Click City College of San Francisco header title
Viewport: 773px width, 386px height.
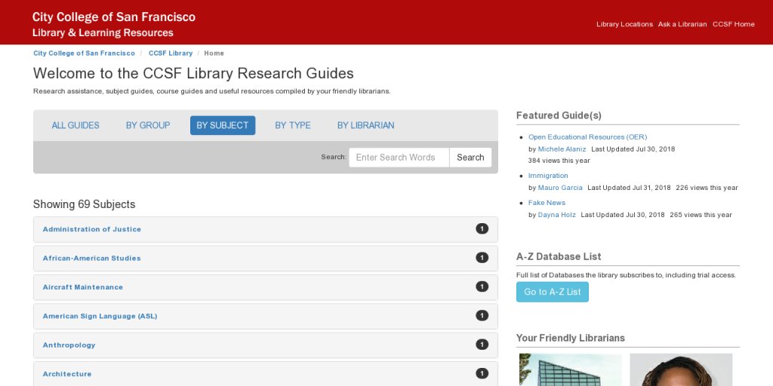(114, 17)
